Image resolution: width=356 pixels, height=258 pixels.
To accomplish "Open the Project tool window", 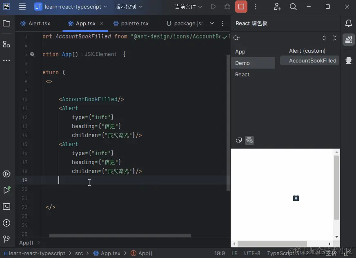I will 7,23.
